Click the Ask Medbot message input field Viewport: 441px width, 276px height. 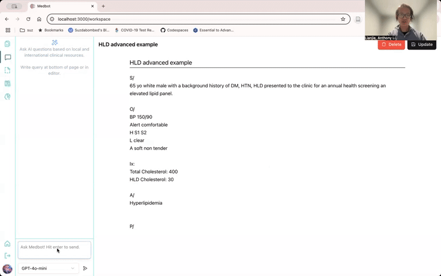[54, 250]
